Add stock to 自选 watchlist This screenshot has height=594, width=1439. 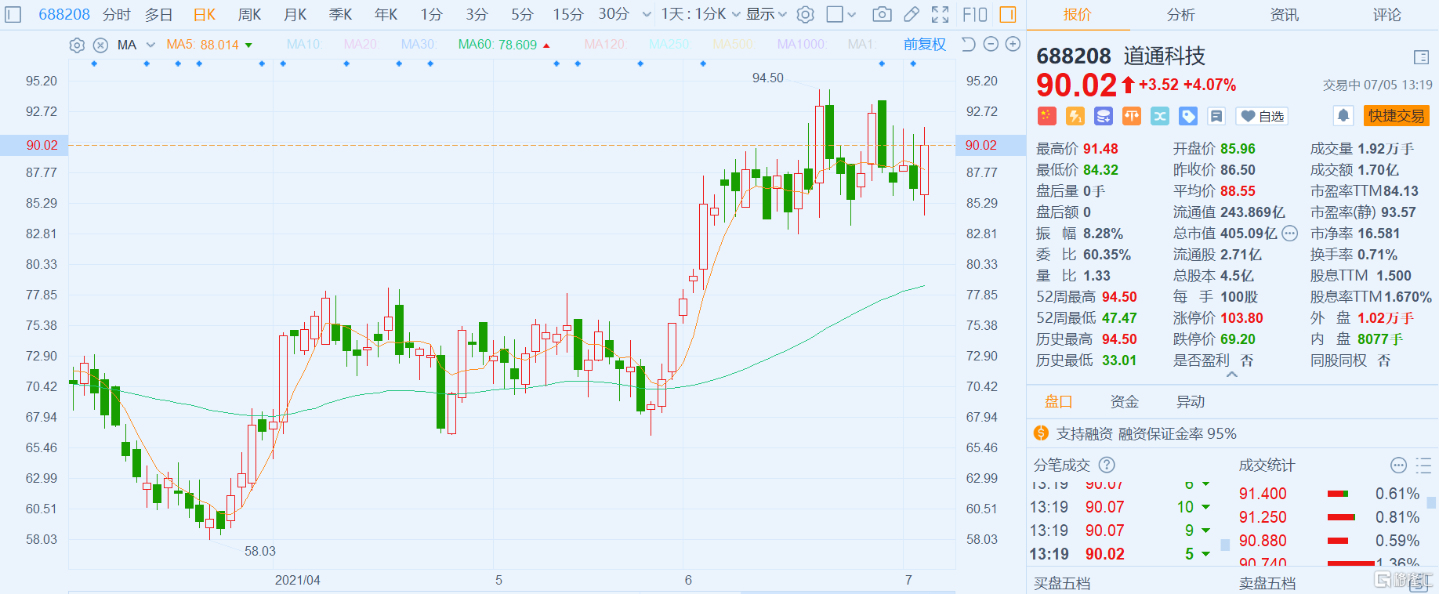(1263, 116)
